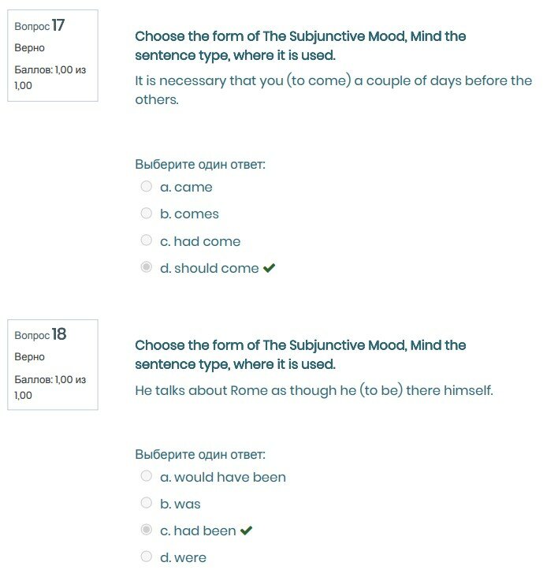Choose the "would have been" radio option

(x=147, y=476)
